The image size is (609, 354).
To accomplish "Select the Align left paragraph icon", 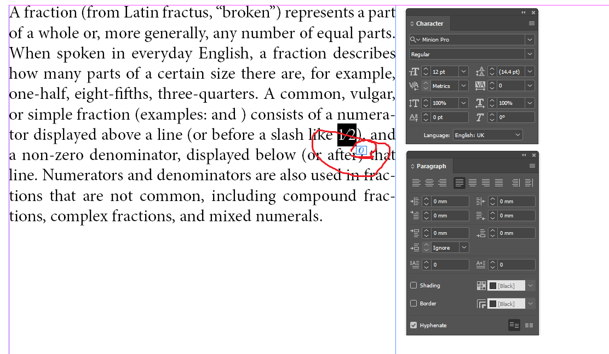I will point(416,182).
